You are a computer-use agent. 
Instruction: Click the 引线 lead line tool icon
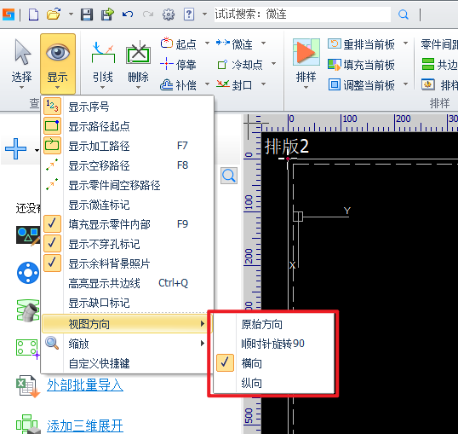[x=103, y=53]
